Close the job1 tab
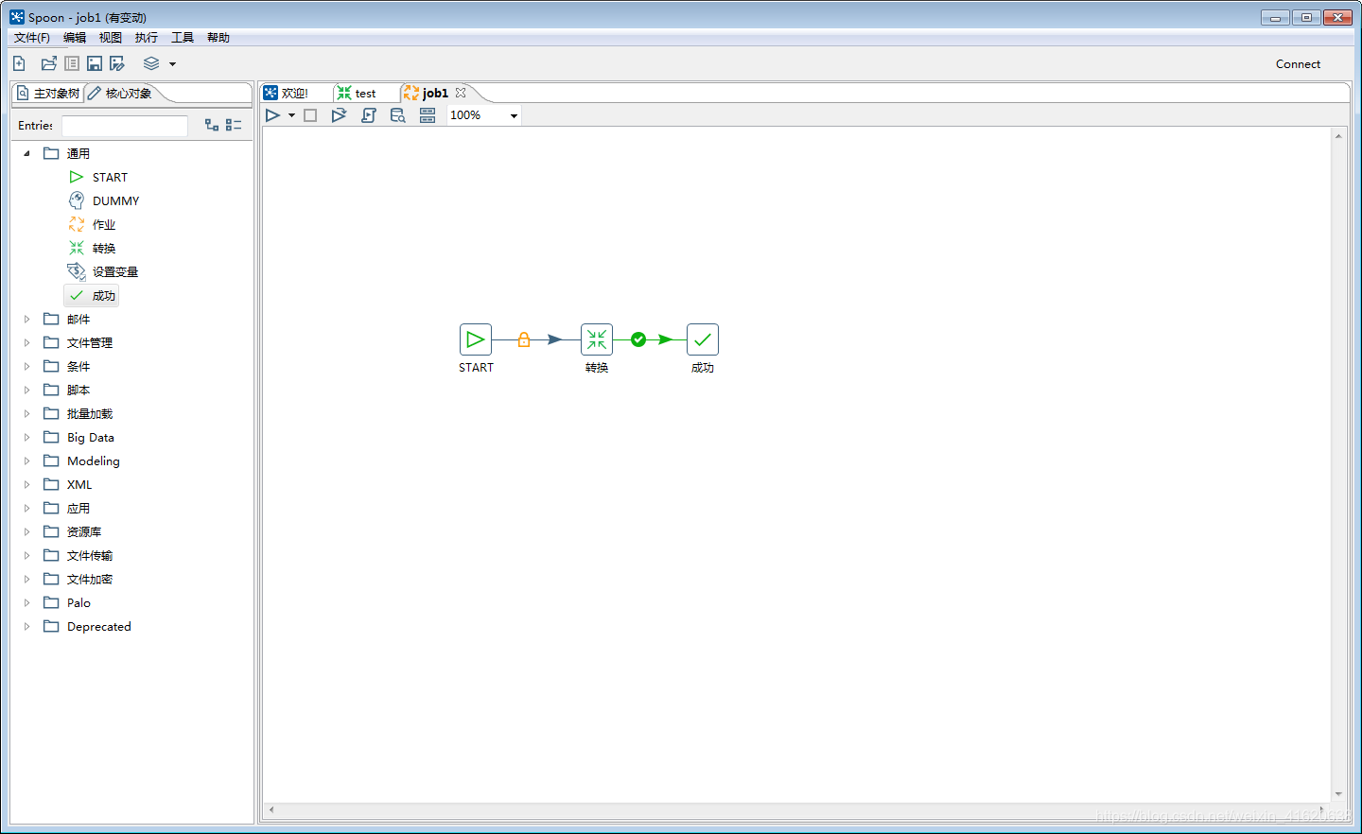Screen dimensions: 1362x834 click(x=461, y=93)
